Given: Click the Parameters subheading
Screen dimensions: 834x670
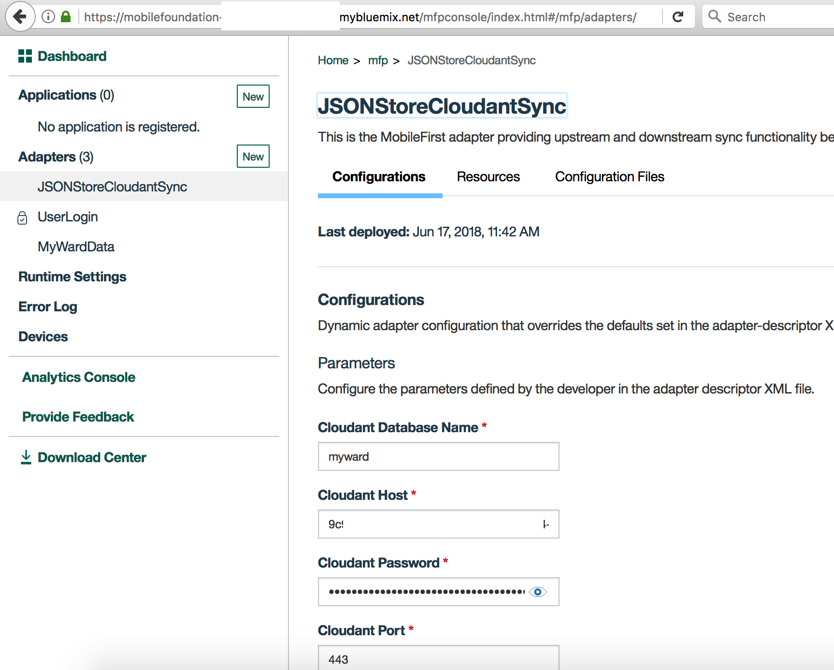Looking at the screenshot, I should tap(357, 363).
